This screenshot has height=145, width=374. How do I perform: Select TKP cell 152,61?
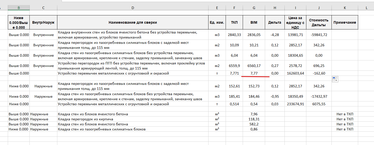[234, 86]
